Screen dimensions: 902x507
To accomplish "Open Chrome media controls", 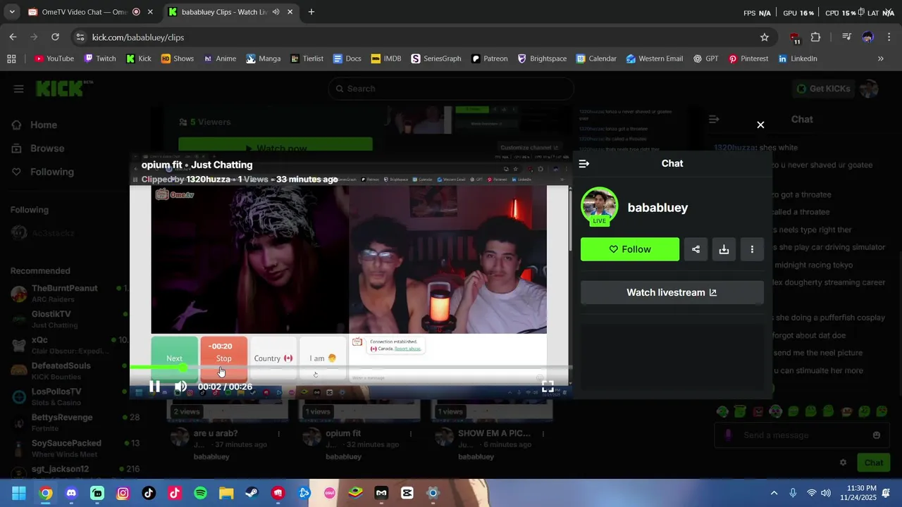I will [847, 37].
